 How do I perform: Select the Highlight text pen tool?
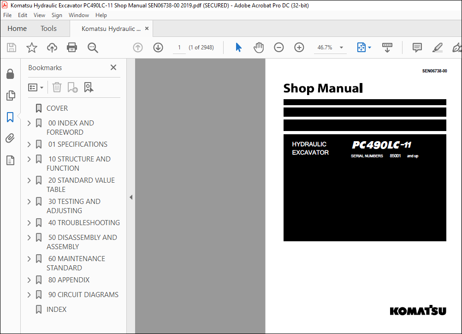(437, 48)
